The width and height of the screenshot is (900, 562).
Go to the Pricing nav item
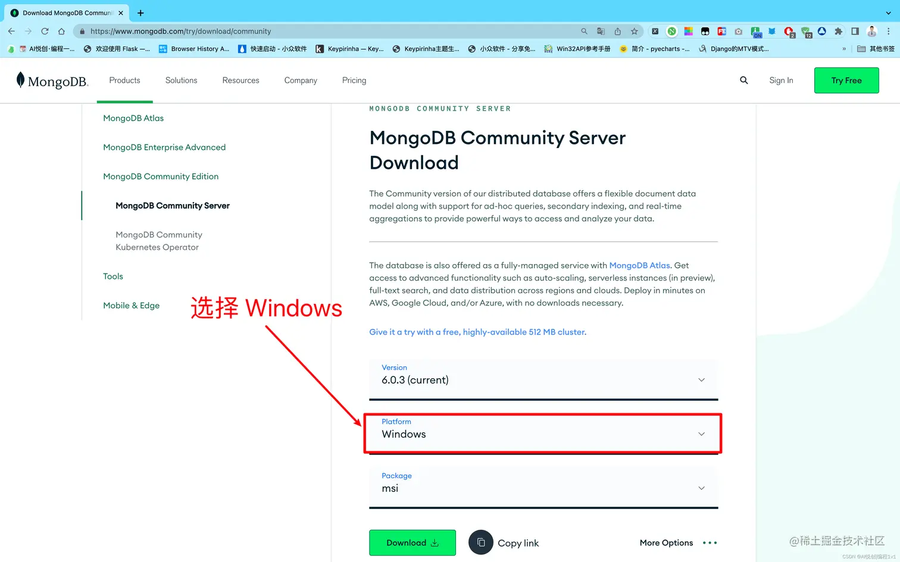tap(354, 80)
